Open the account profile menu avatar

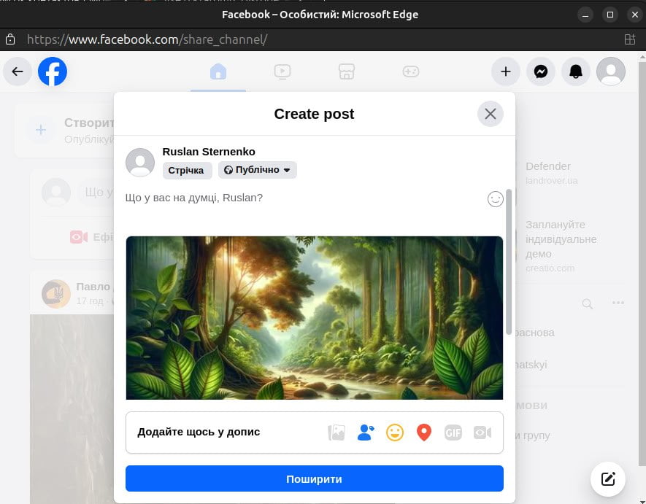611,71
